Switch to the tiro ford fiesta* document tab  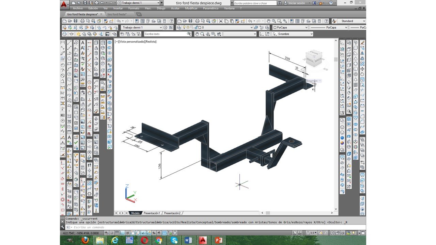(x=117, y=14)
